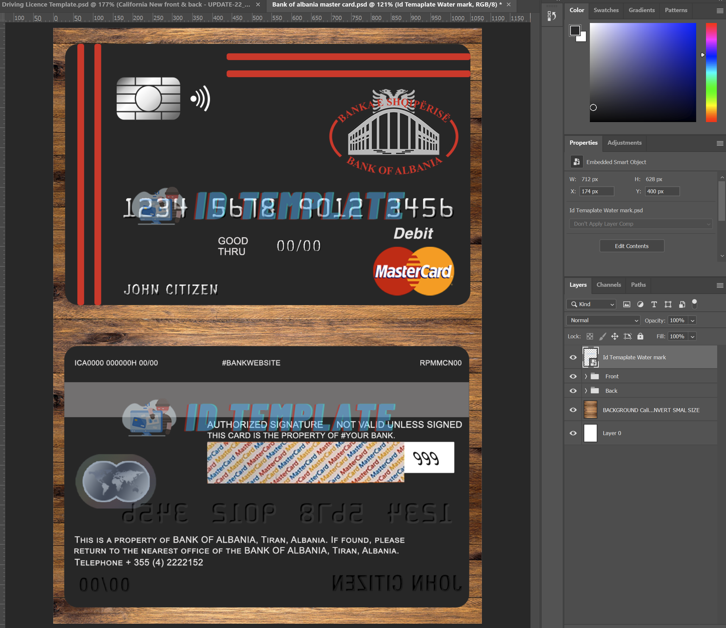
Task: Click the X position input field
Action: 596,191
